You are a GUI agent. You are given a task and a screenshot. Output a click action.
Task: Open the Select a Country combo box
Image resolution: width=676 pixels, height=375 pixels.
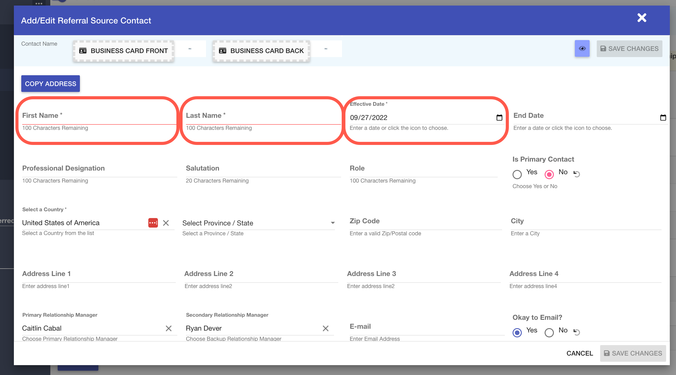83,223
